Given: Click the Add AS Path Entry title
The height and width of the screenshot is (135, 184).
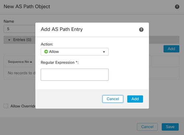Looking at the screenshot, I should [x=62, y=29].
